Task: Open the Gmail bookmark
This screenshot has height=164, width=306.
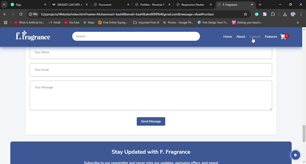Action: 54,23
